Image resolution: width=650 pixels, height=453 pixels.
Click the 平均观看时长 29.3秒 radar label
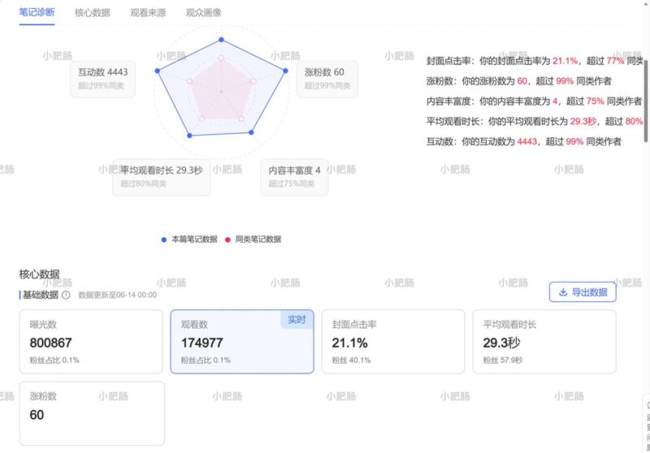click(161, 176)
